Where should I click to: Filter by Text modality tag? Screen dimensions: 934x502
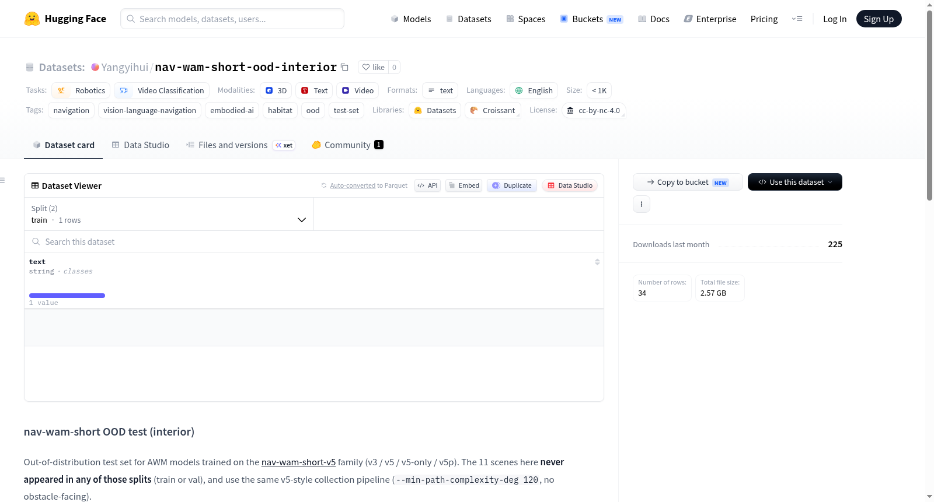point(314,90)
